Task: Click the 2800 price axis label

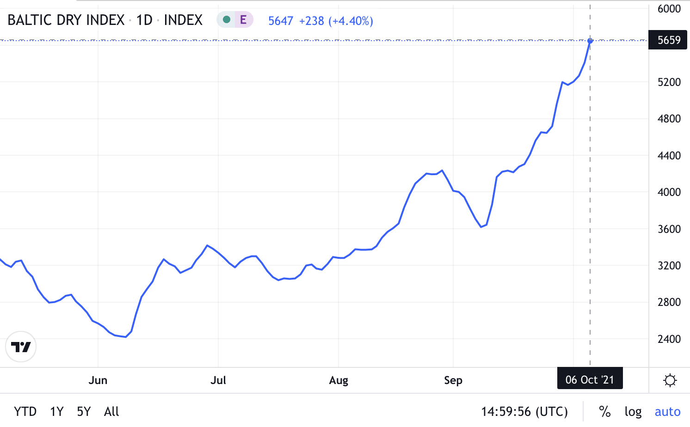Action: (669, 302)
